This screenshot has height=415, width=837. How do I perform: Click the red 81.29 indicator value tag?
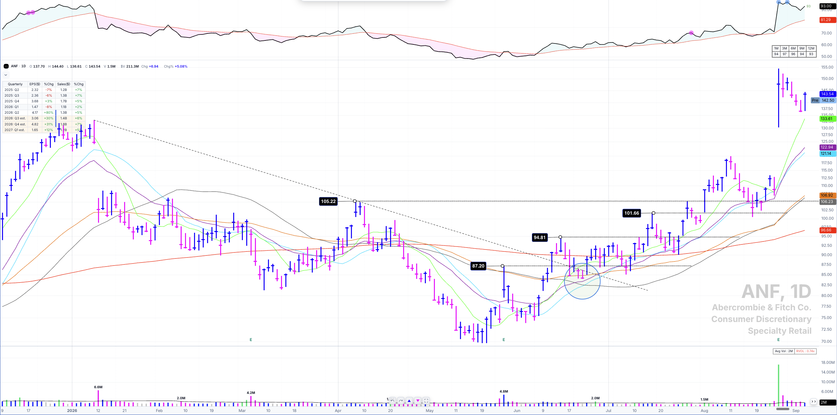pos(827,20)
